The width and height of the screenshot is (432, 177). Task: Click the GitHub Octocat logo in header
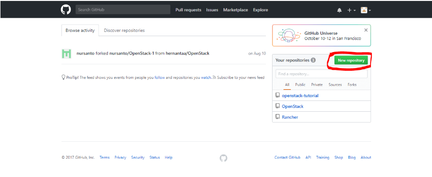click(66, 10)
